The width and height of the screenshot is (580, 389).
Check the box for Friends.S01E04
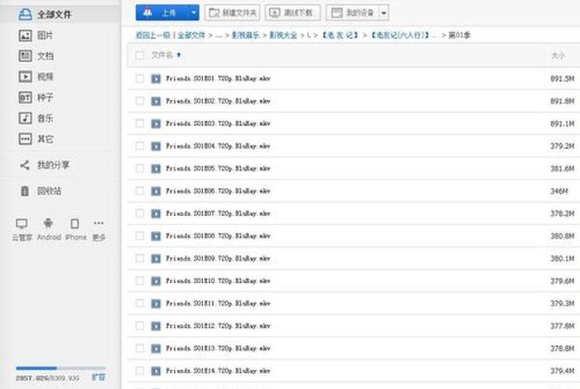(139, 146)
